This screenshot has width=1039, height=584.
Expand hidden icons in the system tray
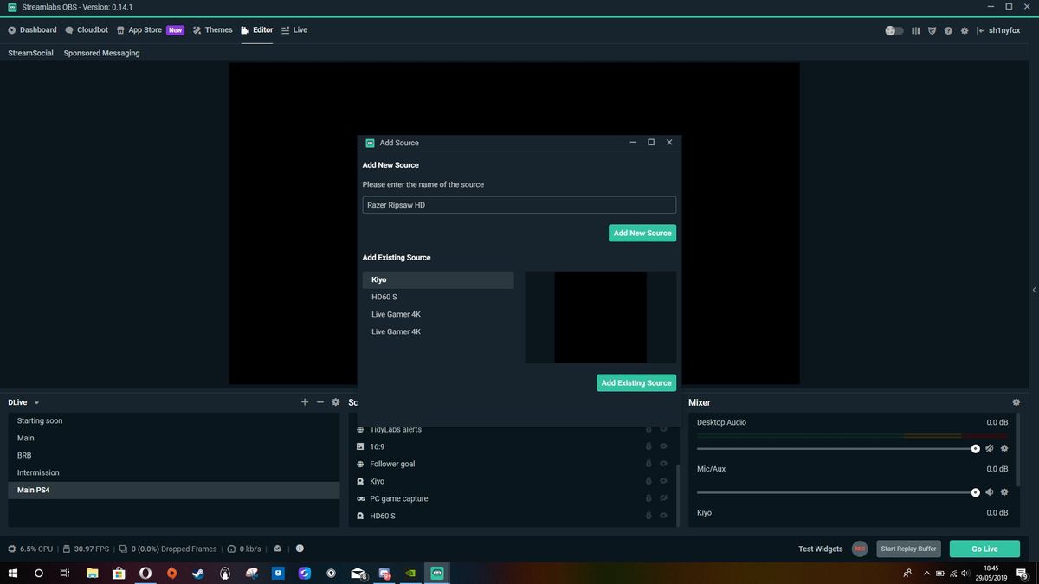click(x=926, y=572)
